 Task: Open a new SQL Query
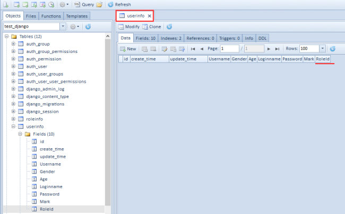(84, 4)
